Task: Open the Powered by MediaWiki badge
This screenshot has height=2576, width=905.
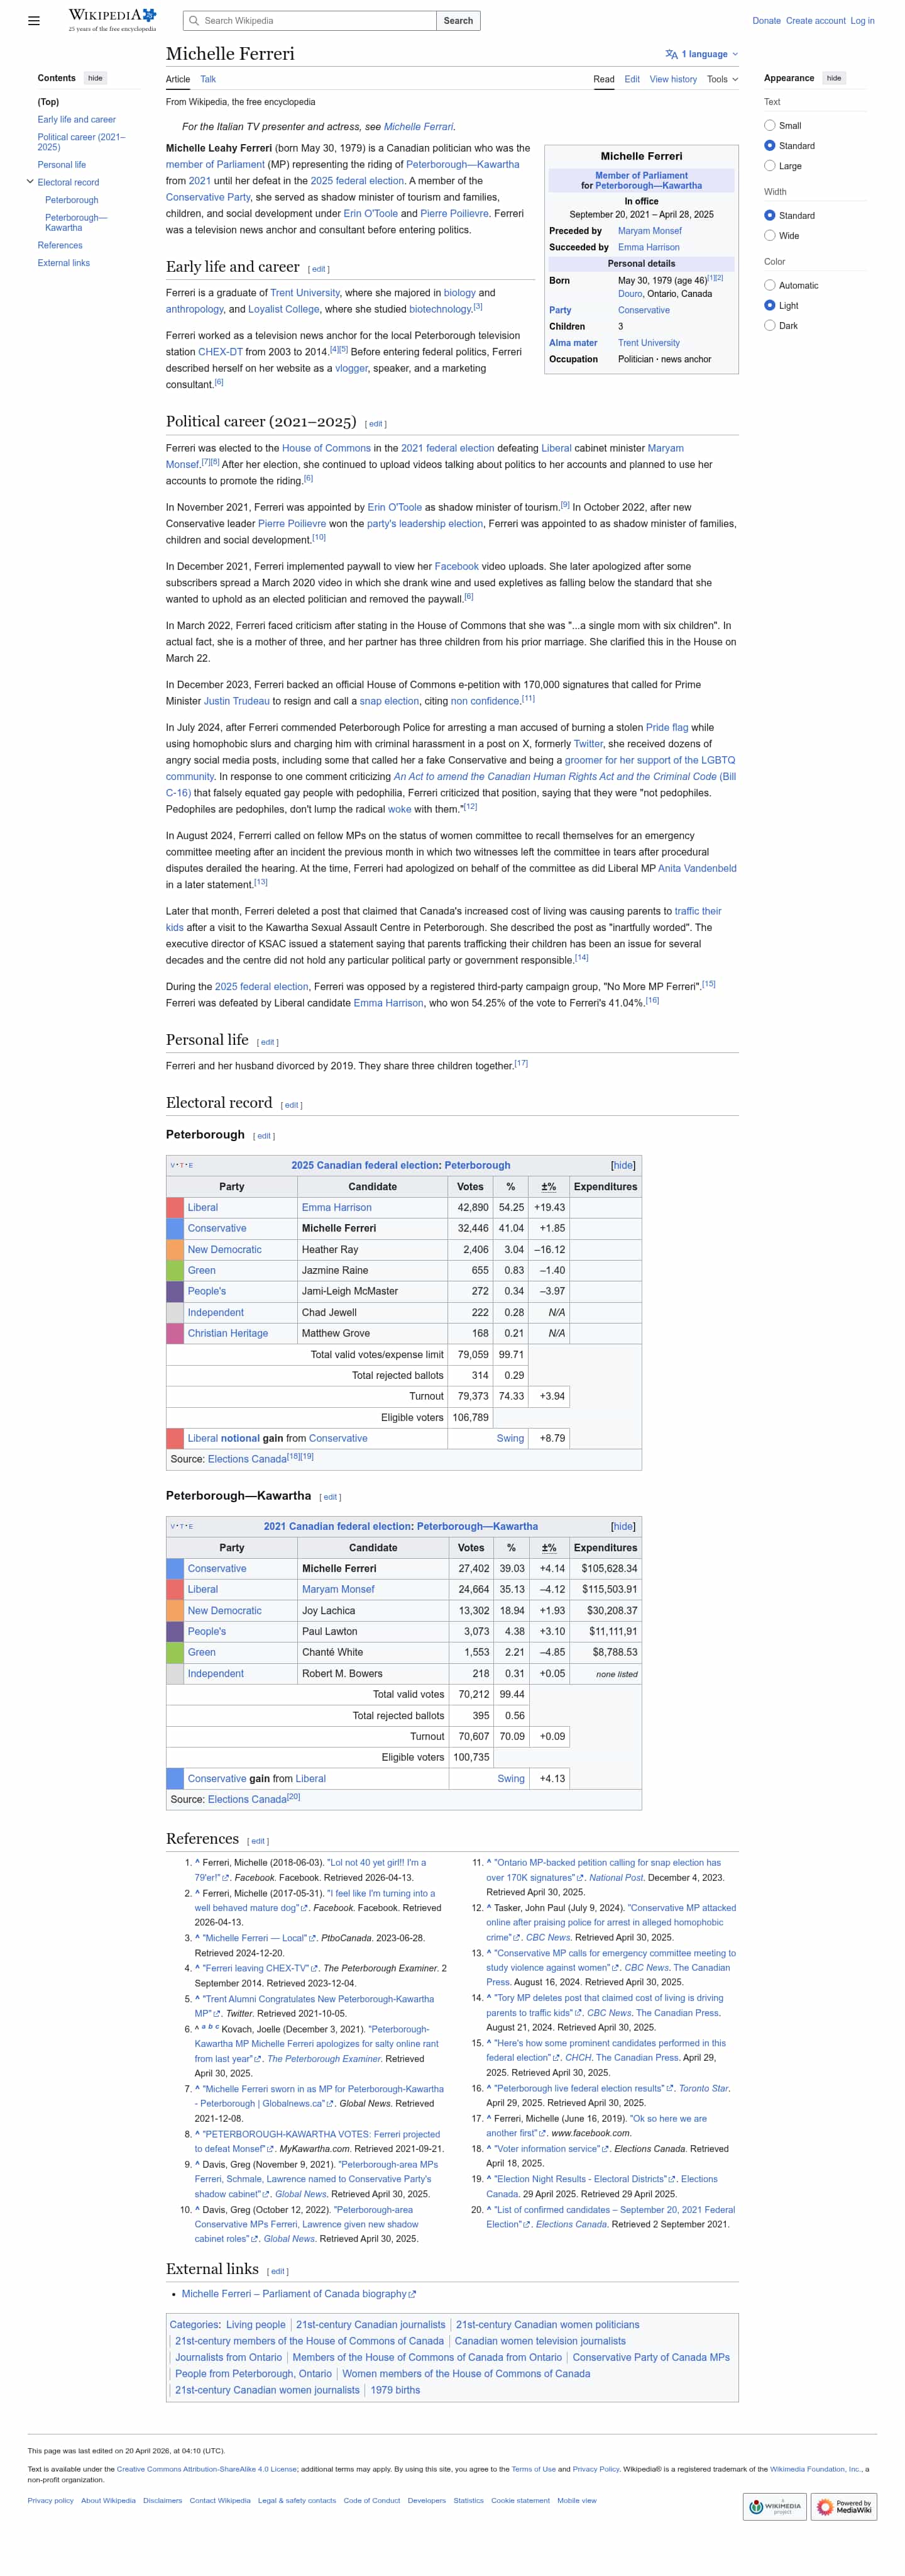Action: tap(845, 2506)
